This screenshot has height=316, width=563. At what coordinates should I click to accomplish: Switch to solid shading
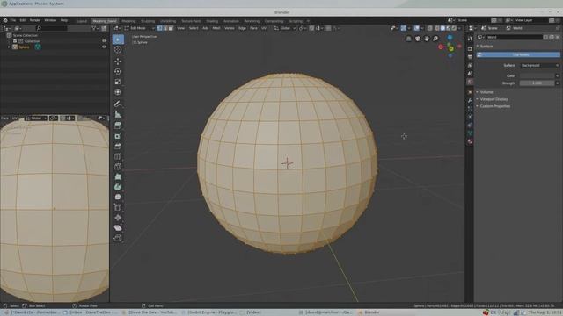click(x=442, y=28)
